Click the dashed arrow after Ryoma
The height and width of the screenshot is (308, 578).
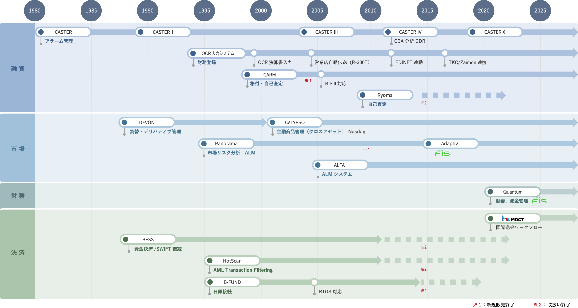point(463,95)
